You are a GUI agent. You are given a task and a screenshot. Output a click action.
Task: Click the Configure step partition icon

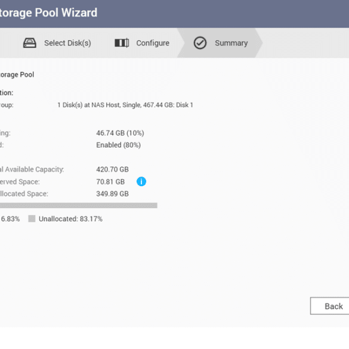(x=122, y=43)
